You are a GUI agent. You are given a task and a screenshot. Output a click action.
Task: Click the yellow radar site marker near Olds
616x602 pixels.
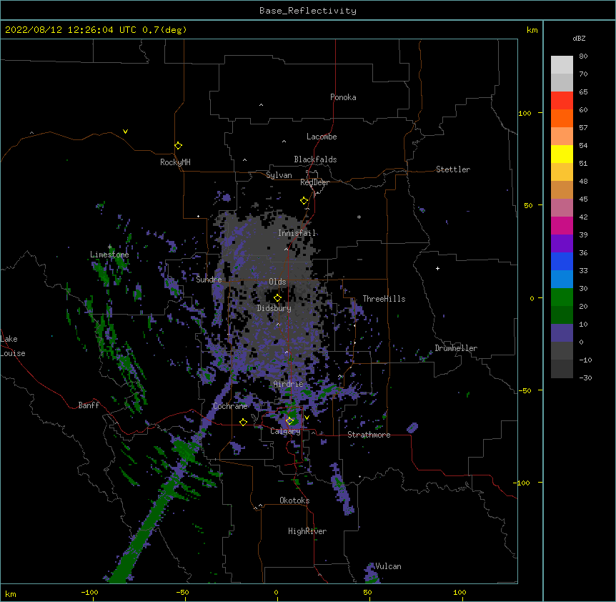(277, 298)
